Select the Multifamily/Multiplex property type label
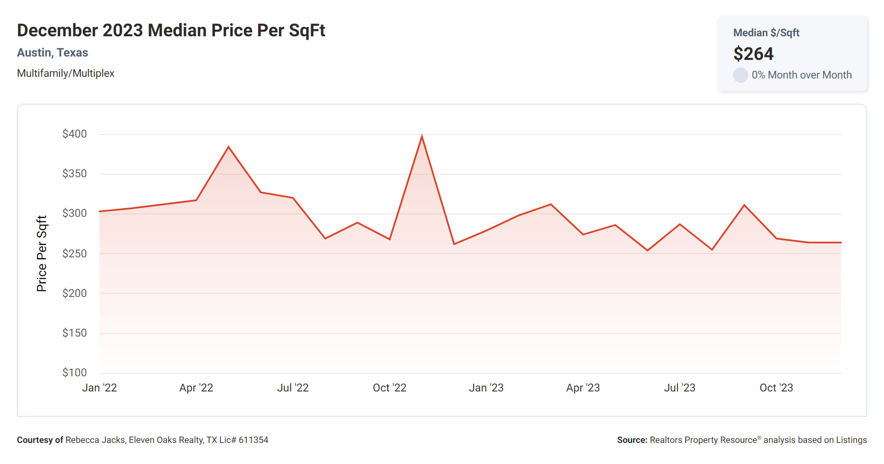Image resolution: width=884 pixels, height=464 pixels. (x=65, y=73)
